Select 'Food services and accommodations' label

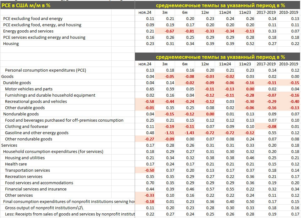(x=39, y=183)
